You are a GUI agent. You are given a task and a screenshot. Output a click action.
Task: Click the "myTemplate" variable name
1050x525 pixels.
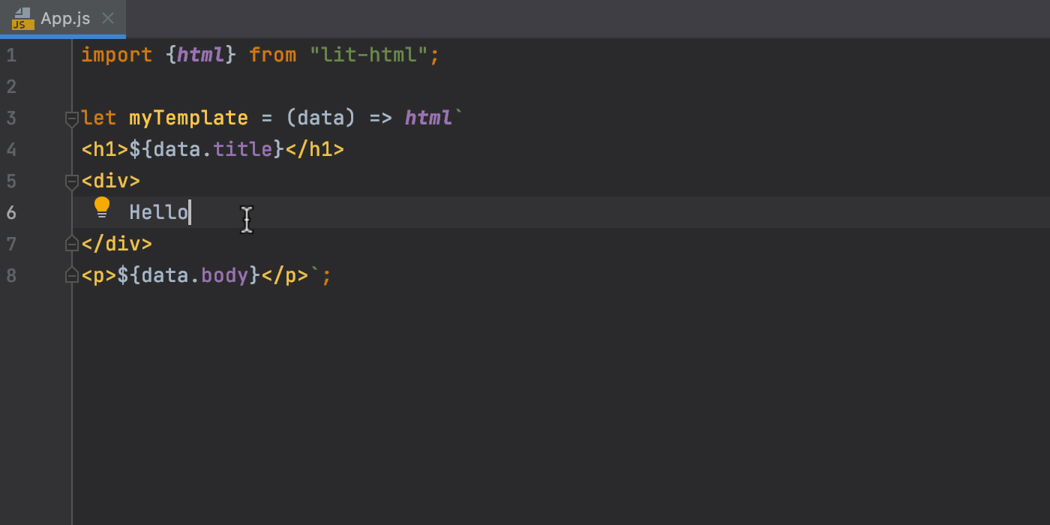click(189, 118)
